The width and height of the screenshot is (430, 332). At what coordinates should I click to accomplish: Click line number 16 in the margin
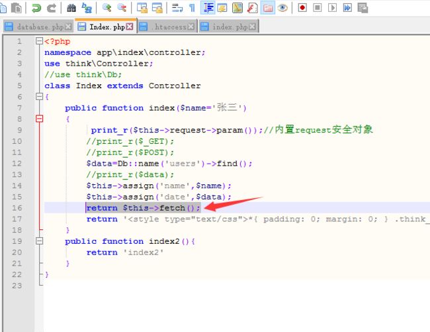pos(17,208)
